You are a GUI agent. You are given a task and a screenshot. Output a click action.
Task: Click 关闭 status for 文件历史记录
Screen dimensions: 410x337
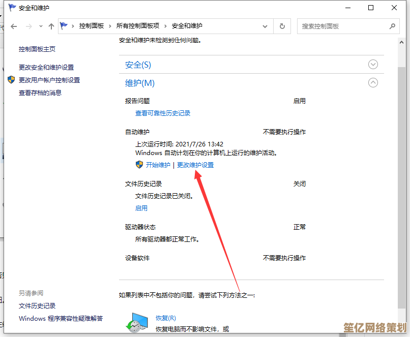300,184
